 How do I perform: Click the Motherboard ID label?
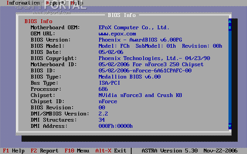(x=54, y=64)
